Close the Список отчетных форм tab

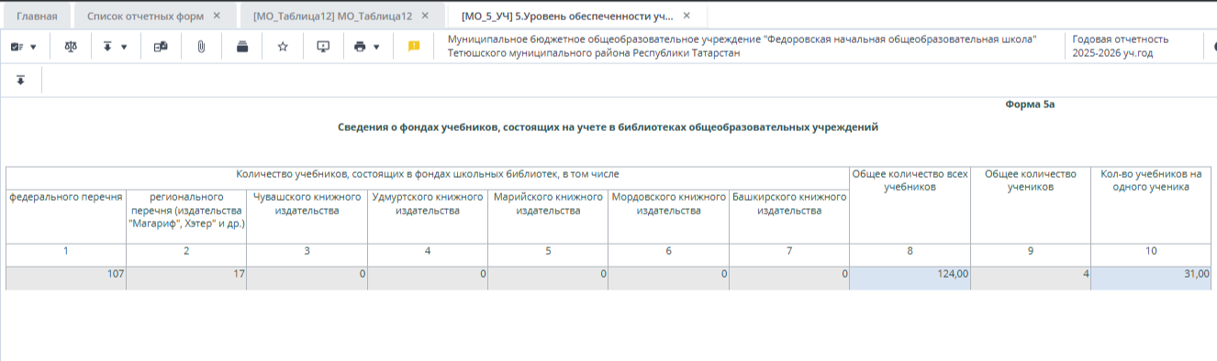point(217,16)
